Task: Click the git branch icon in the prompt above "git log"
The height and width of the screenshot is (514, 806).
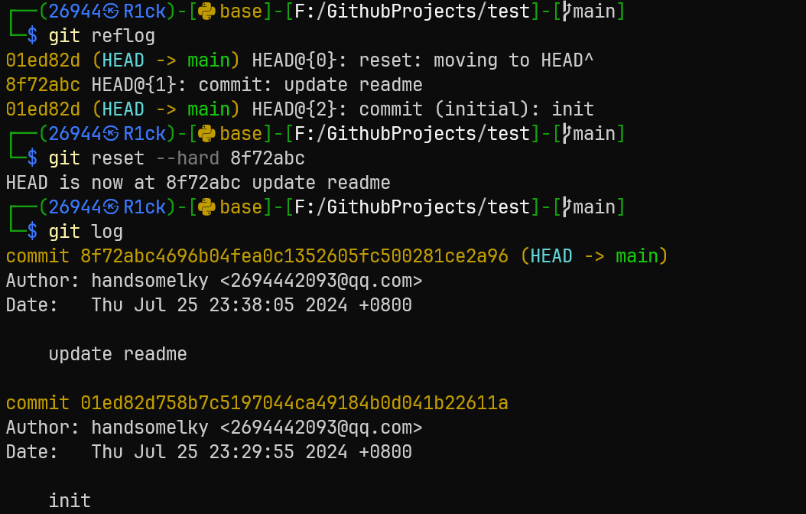Action: click(x=566, y=207)
